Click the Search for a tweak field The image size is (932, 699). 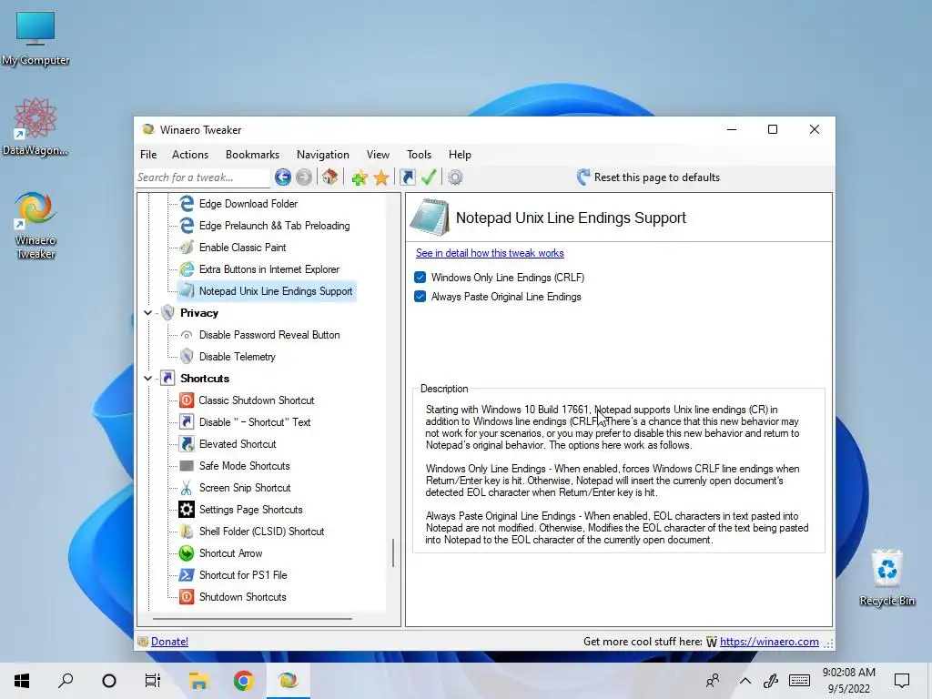[203, 177]
